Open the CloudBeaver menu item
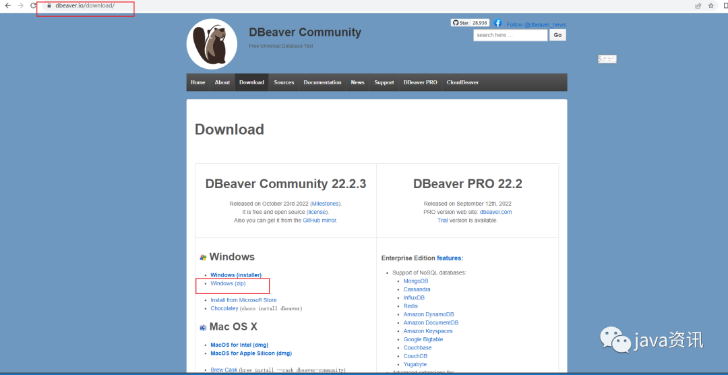Viewport: 728px width, 375px height. pyautogui.click(x=462, y=82)
